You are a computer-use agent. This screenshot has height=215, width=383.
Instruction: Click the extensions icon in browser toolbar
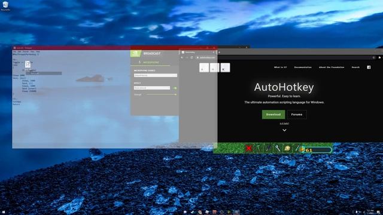point(379,57)
